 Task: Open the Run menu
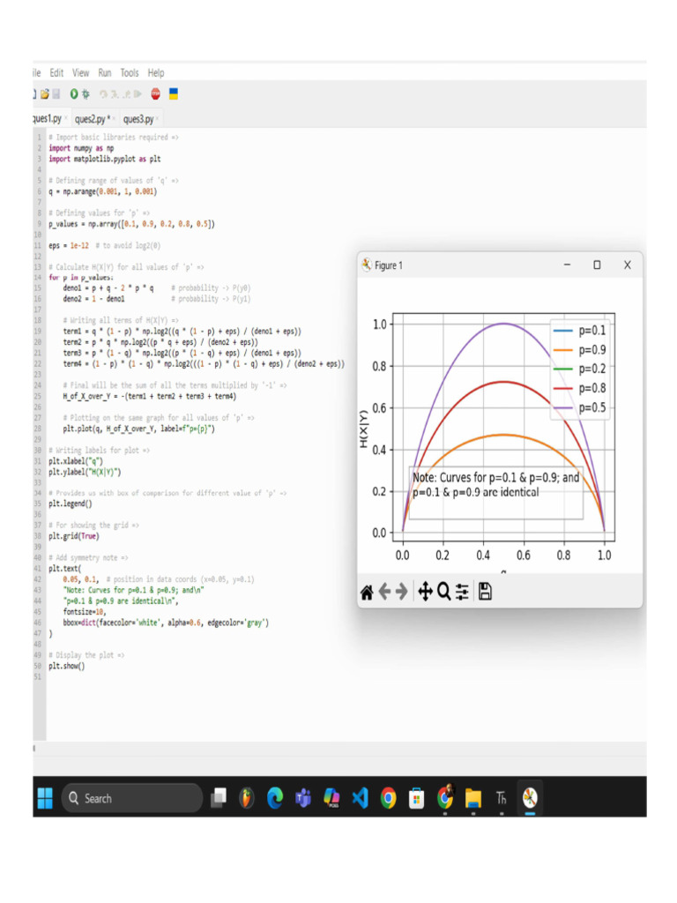pos(105,72)
